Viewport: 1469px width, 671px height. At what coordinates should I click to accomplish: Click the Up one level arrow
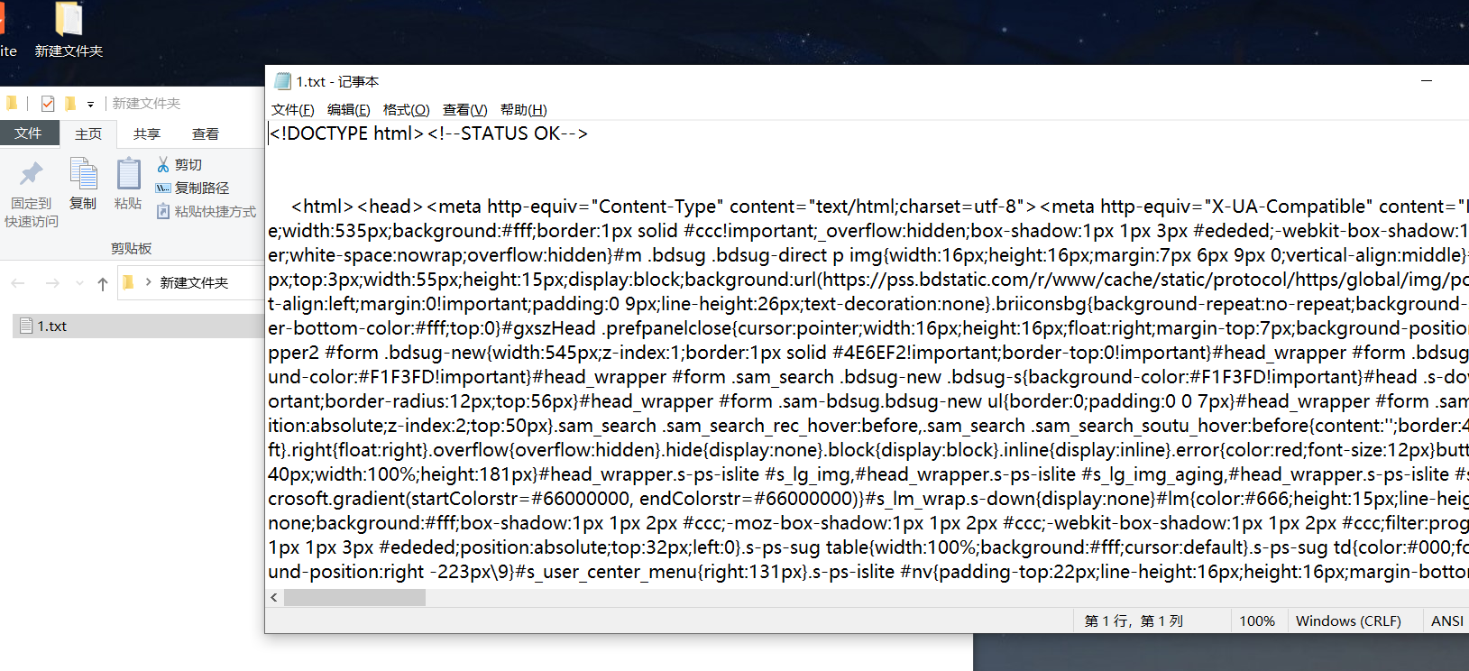(103, 283)
